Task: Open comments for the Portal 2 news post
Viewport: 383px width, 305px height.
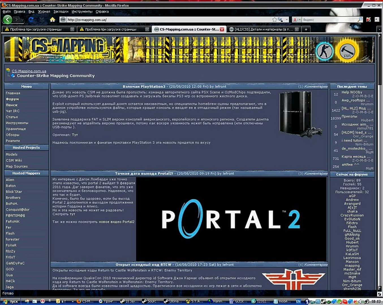Action: coord(313,173)
